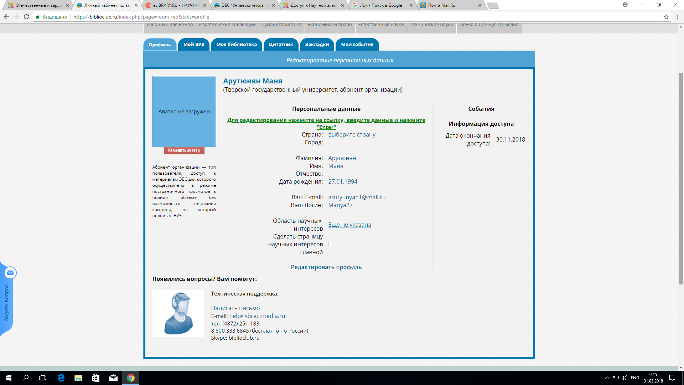
Task: Click the Windows Store taskbar icon
Action: point(95,378)
